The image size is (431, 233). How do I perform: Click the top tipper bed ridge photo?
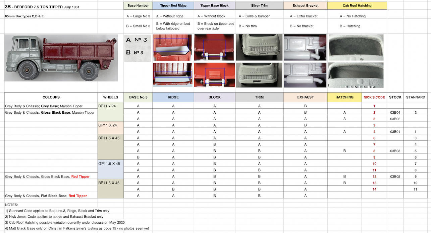point(172,47)
